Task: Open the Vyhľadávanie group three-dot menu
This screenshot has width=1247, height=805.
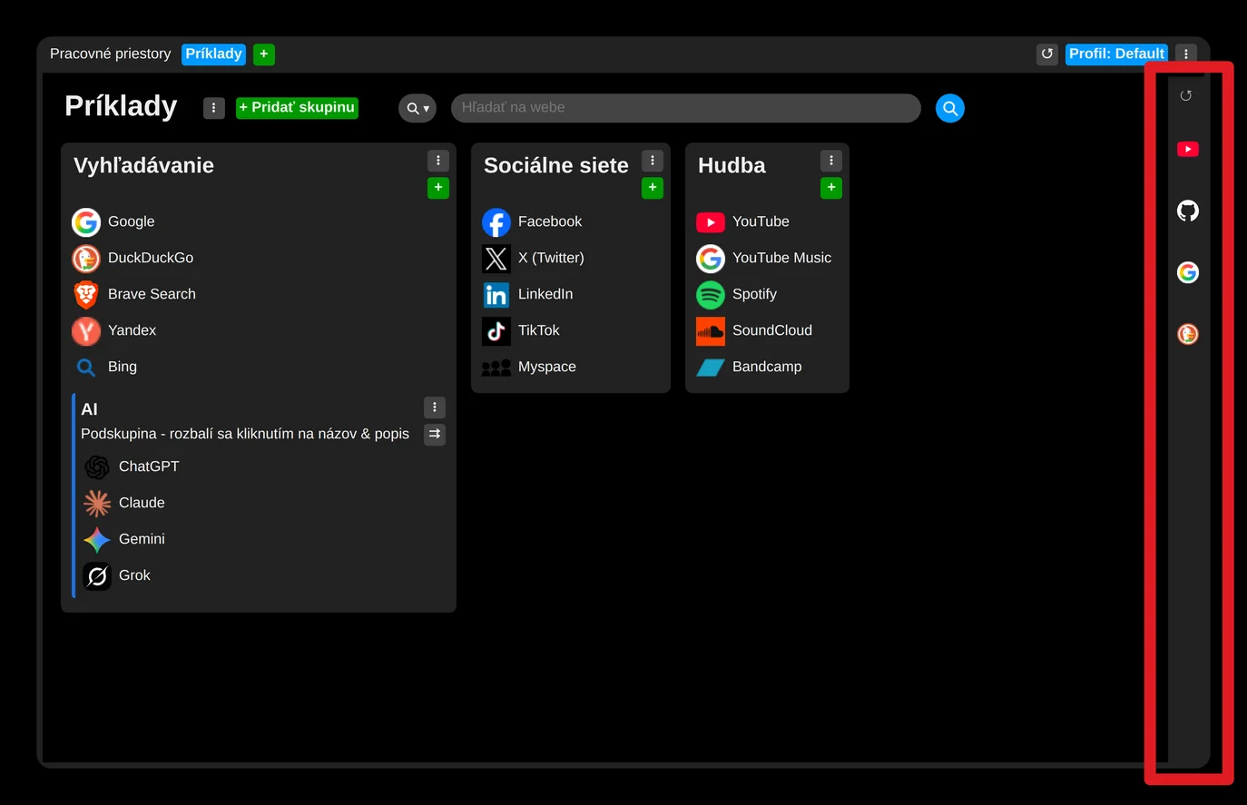Action: [438, 161]
